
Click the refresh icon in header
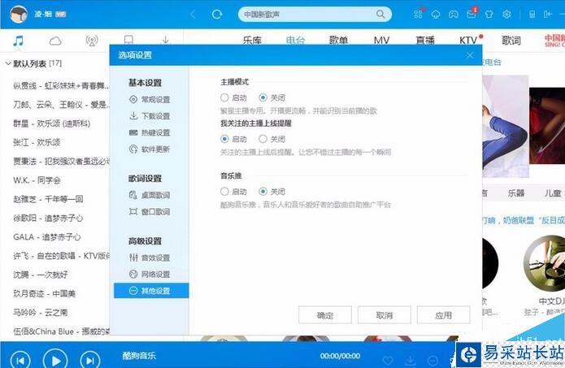tap(216, 15)
